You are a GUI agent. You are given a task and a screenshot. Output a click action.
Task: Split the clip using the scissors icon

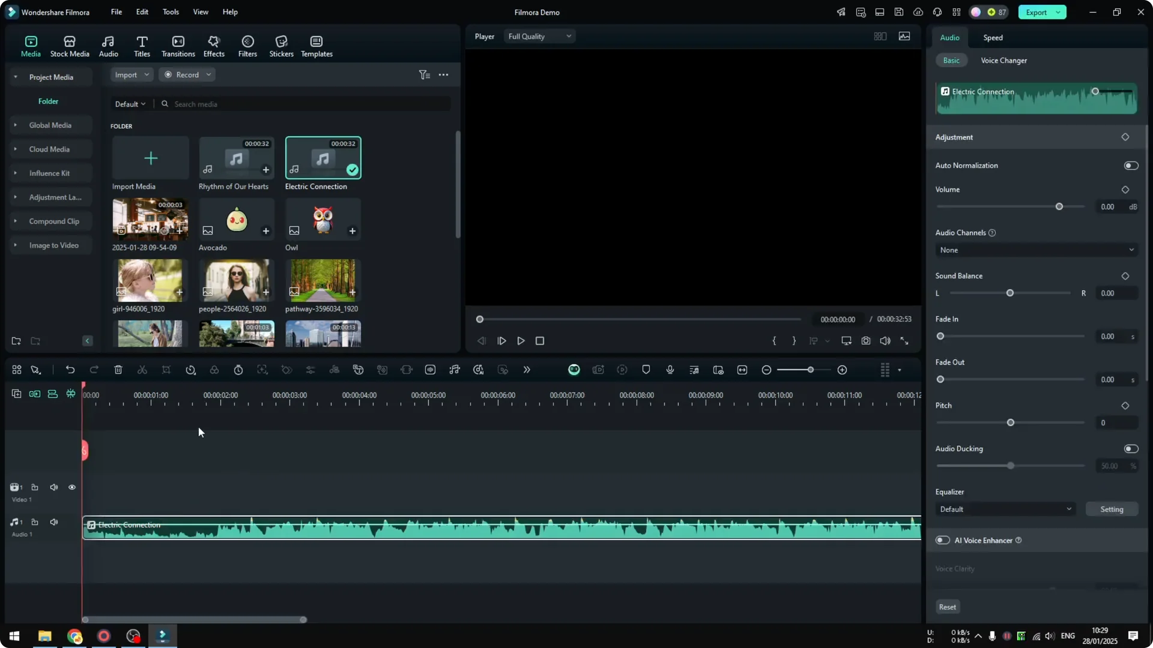click(142, 370)
